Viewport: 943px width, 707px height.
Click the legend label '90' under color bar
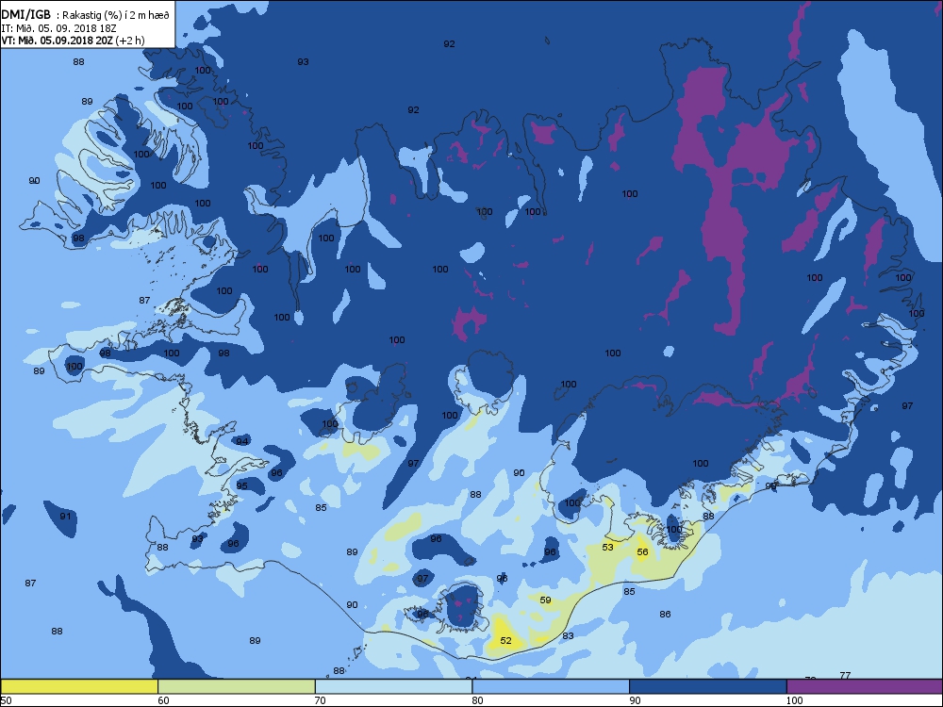click(x=635, y=700)
